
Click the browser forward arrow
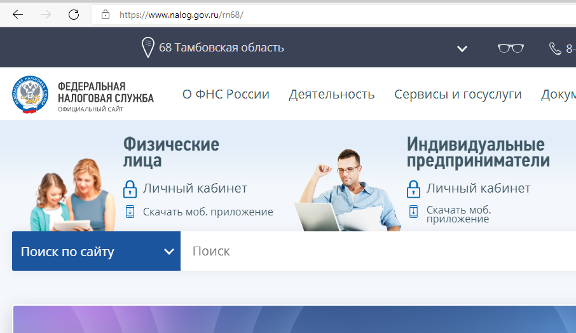(x=46, y=15)
